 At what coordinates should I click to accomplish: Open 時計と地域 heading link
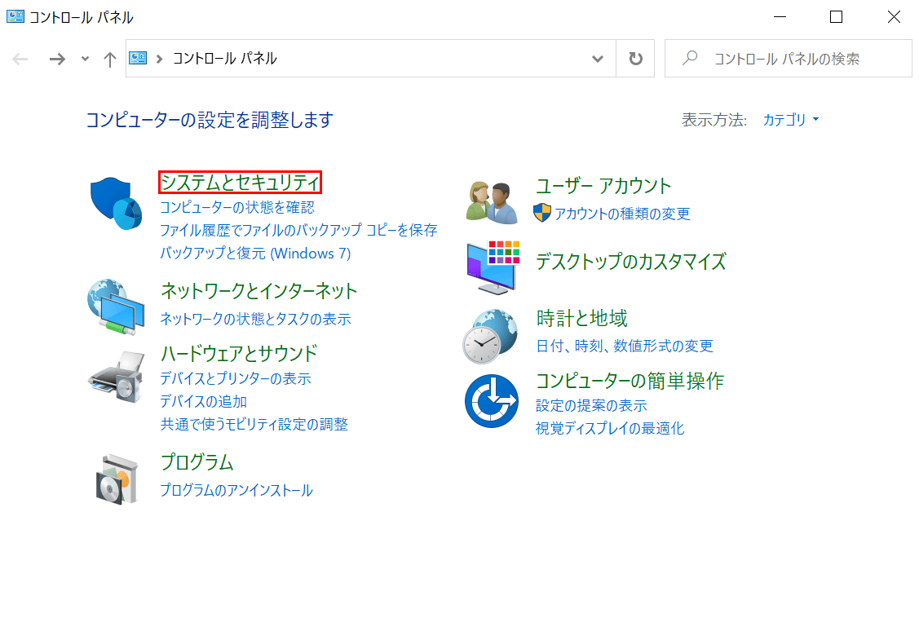click(582, 318)
